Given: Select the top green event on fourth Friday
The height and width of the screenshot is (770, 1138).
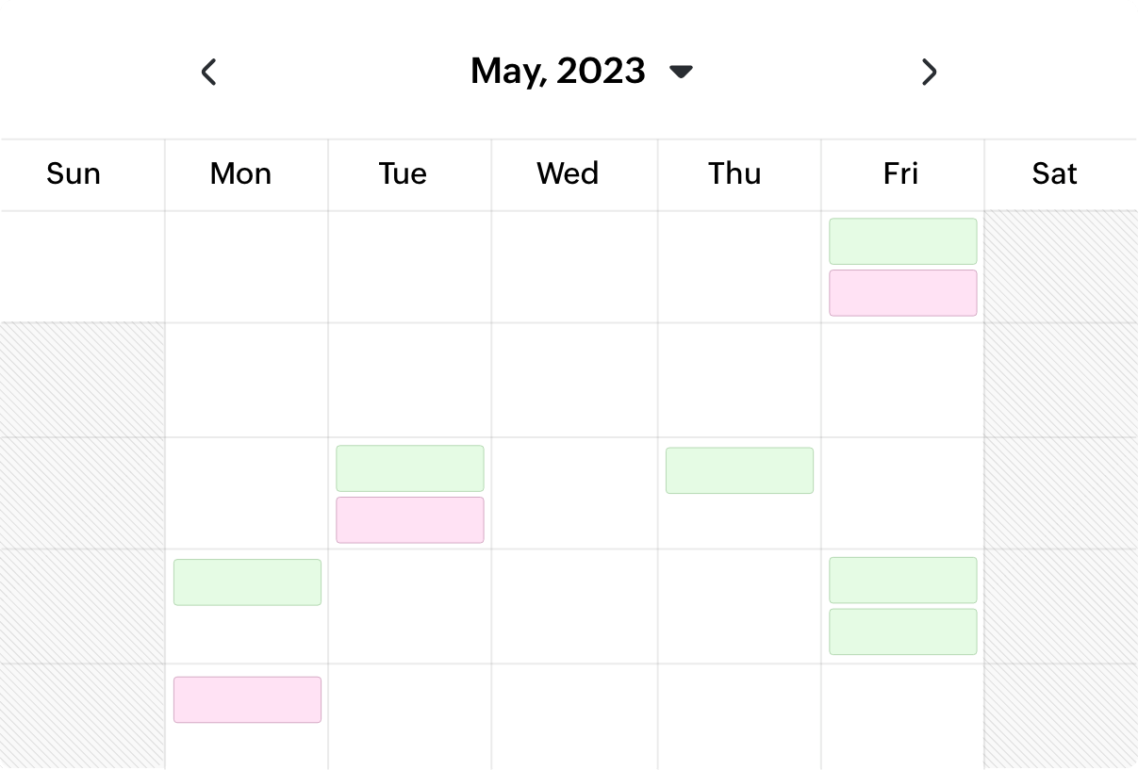Looking at the screenshot, I should click(902, 580).
